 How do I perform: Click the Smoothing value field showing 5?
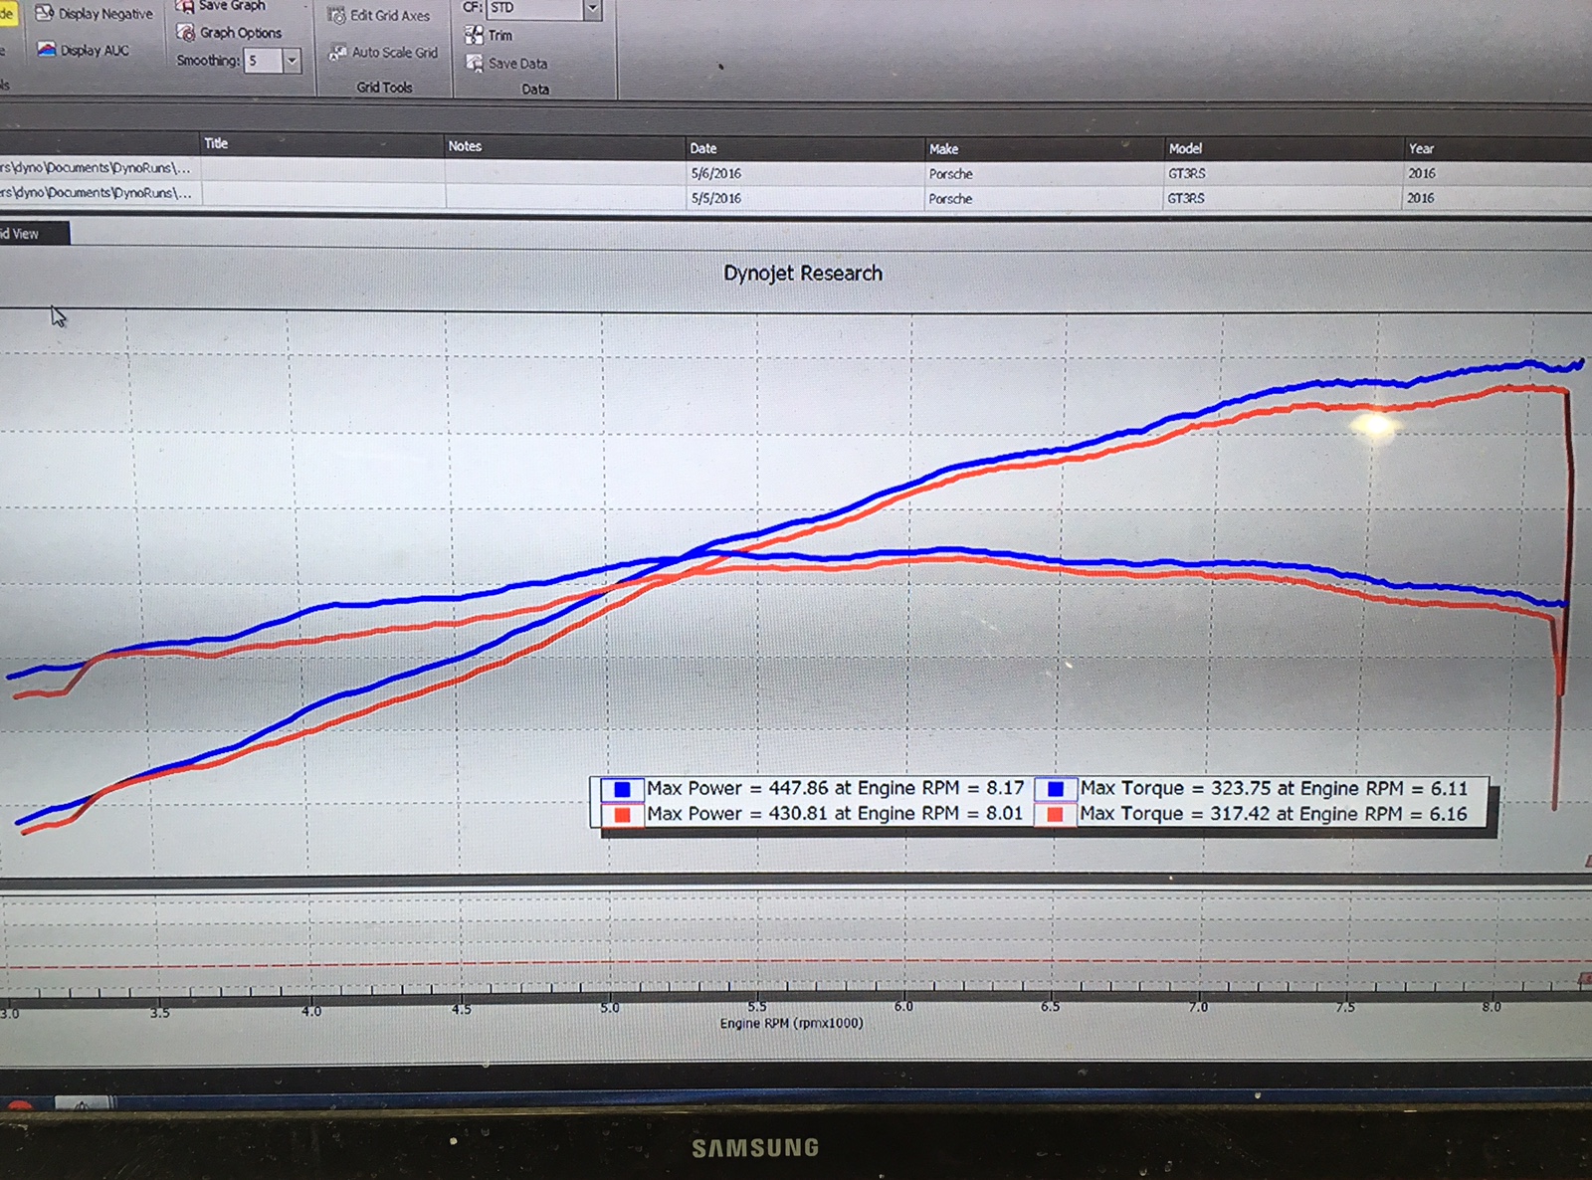264,61
